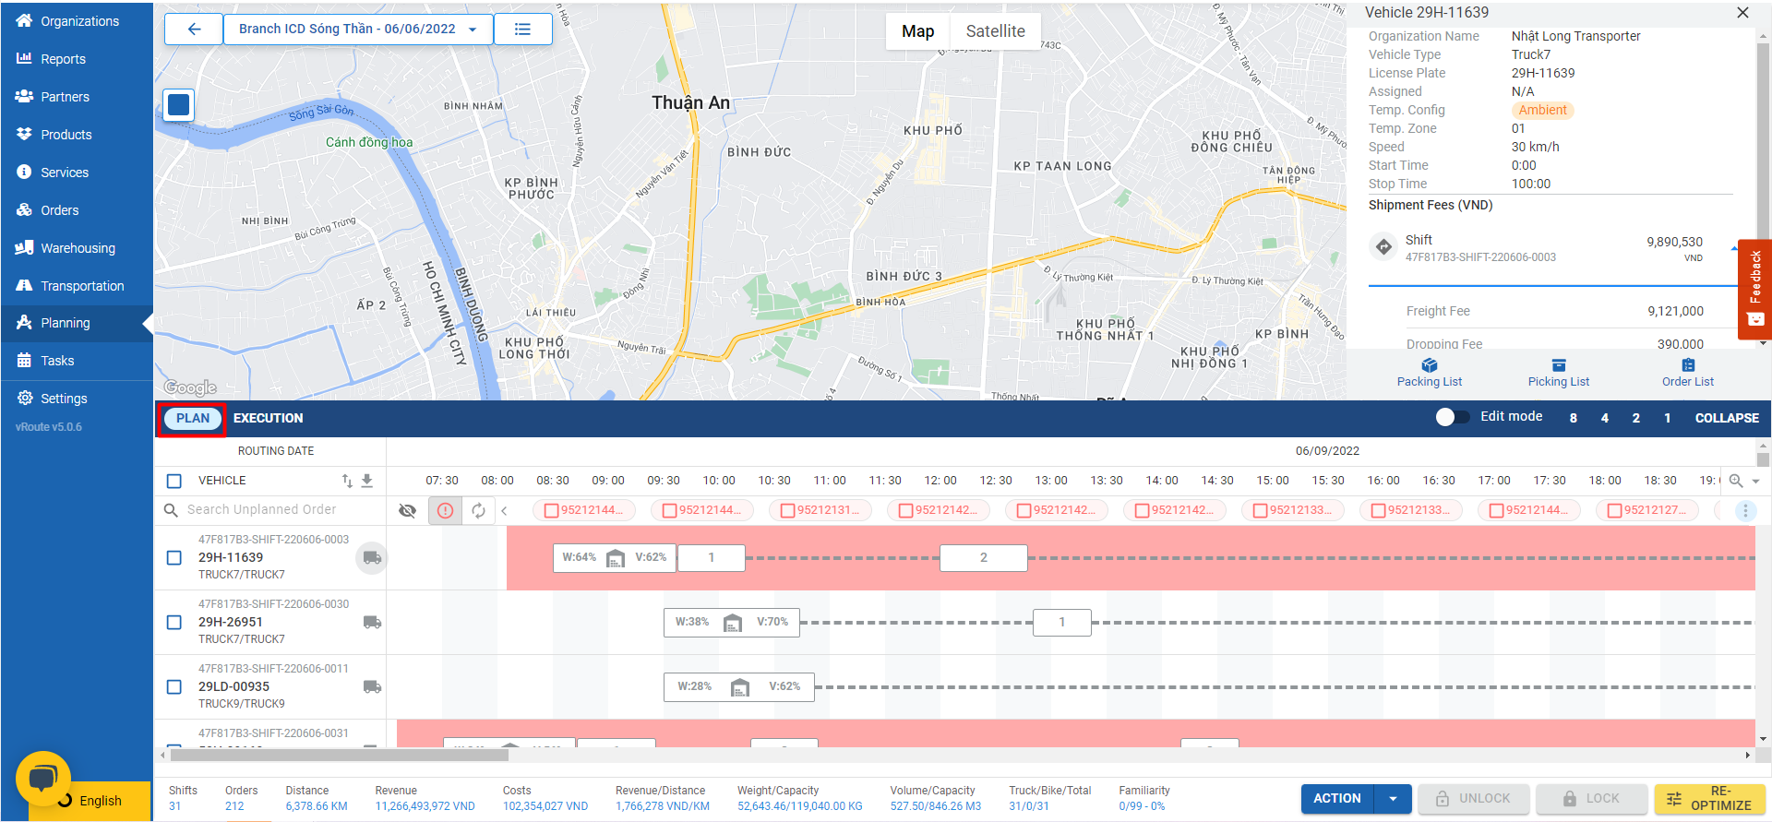Open the list view icon button
Image resolution: width=1772 pixels, height=822 pixels.
click(x=522, y=29)
